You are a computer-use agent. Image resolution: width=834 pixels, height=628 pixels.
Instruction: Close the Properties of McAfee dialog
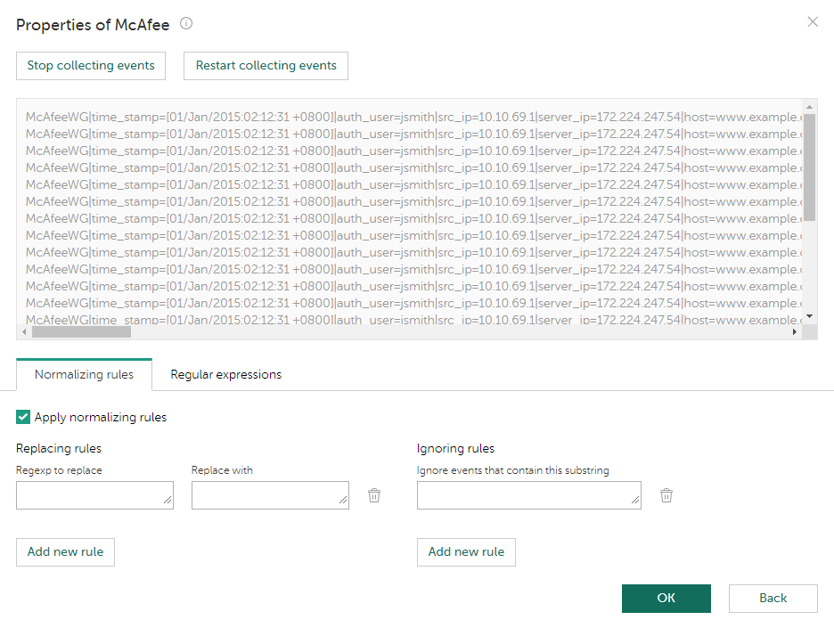[812, 21]
